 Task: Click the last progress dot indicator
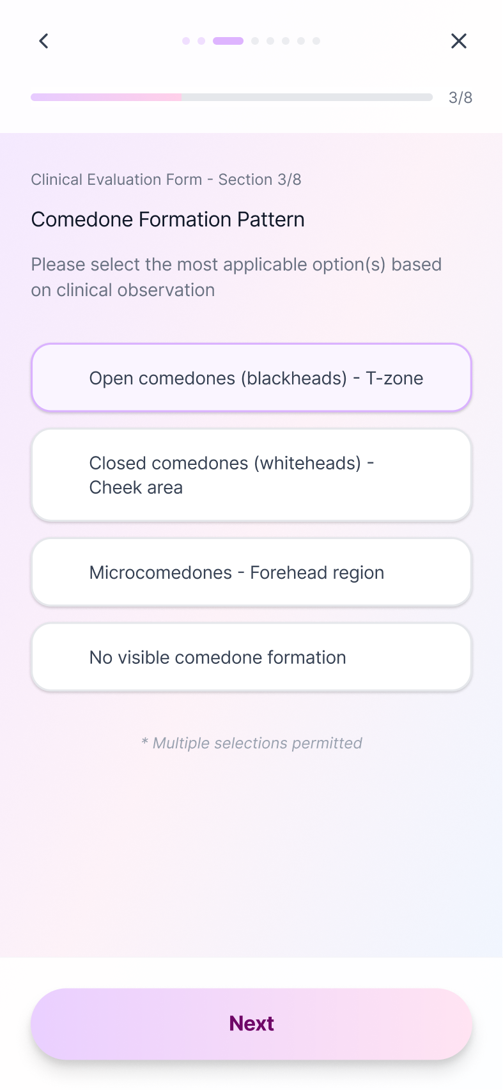click(x=317, y=40)
